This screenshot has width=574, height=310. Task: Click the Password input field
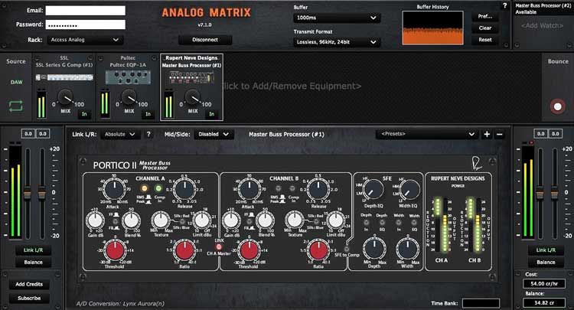pyautogui.click(x=85, y=24)
